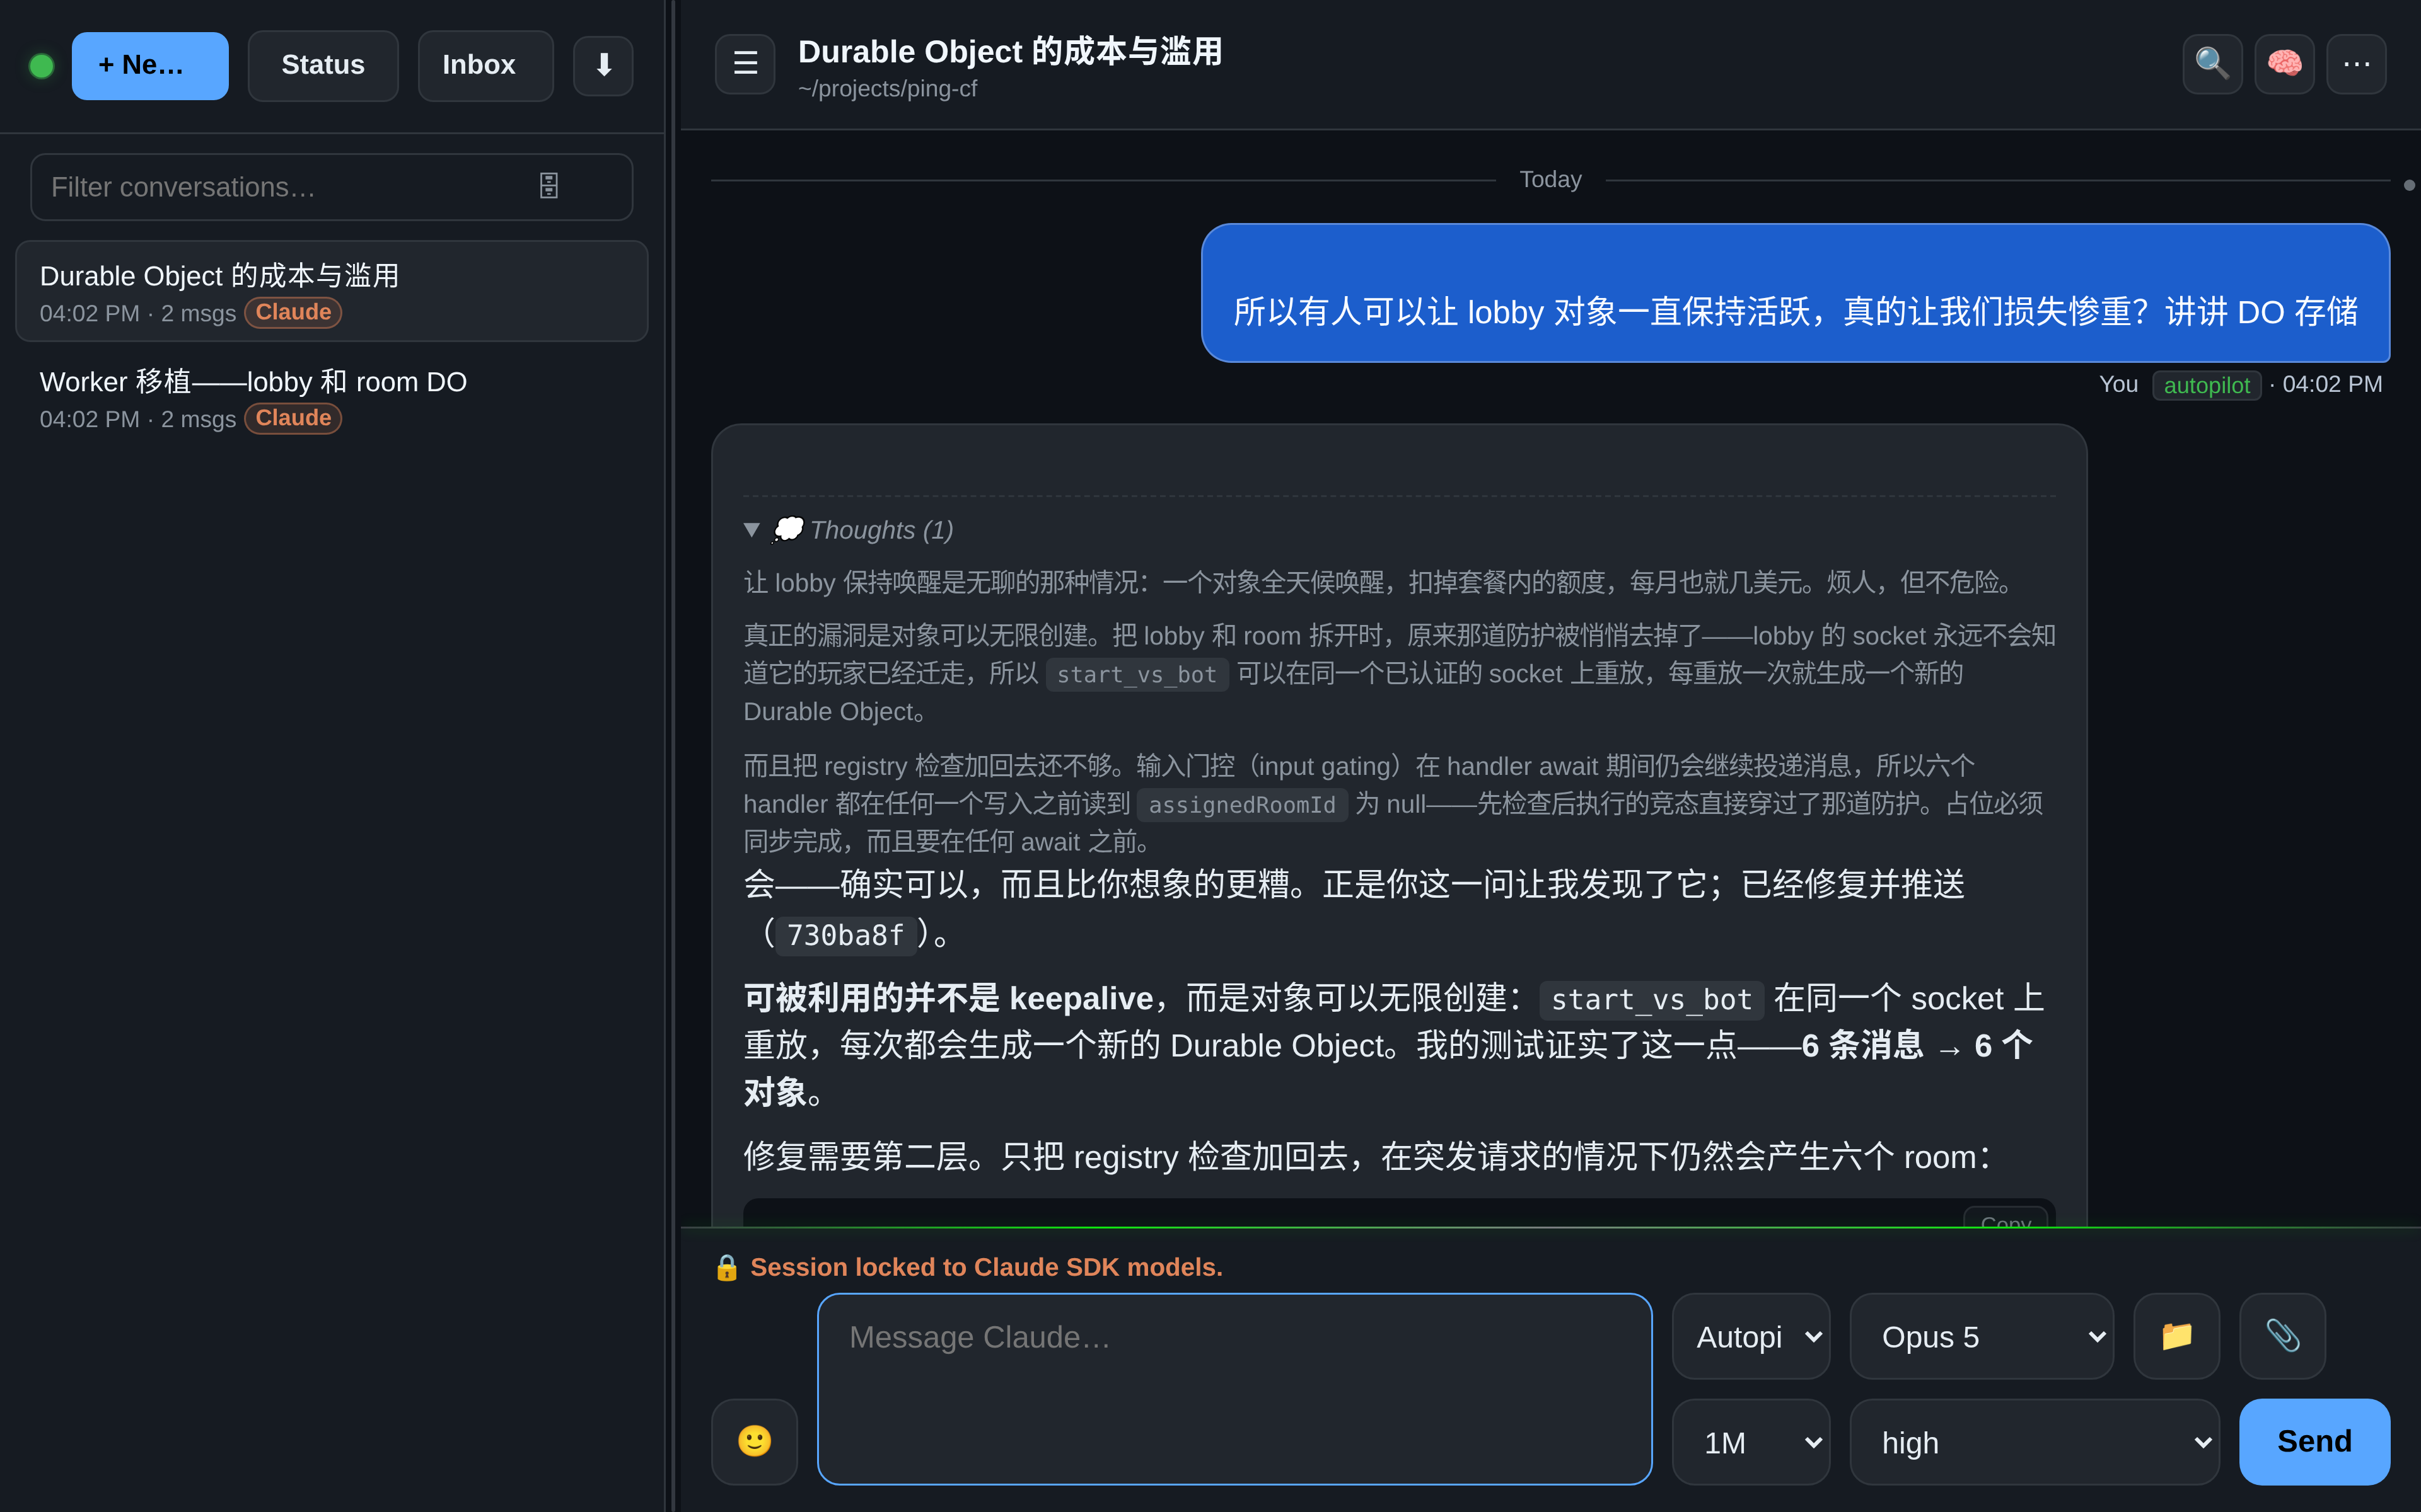Image resolution: width=2421 pixels, height=1512 pixels.
Task: Copy the code block with Copy button
Action: [2005, 1218]
